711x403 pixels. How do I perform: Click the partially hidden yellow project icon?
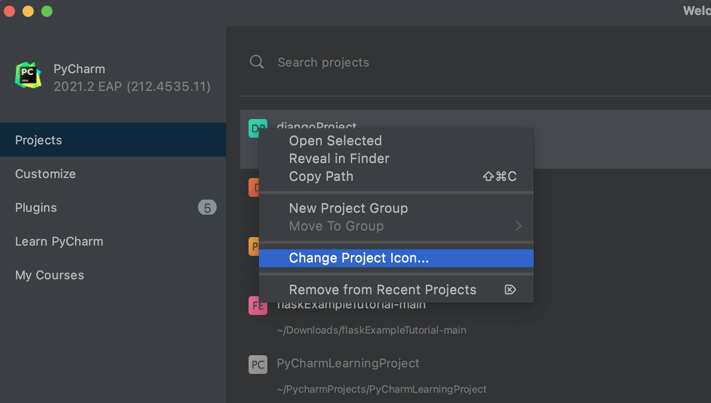tap(253, 246)
